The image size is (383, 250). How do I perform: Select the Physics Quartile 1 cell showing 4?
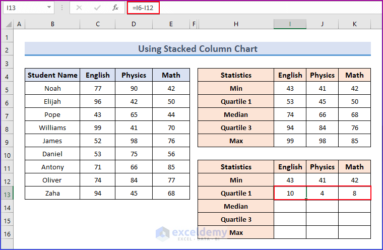pyautogui.click(x=322, y=193)
